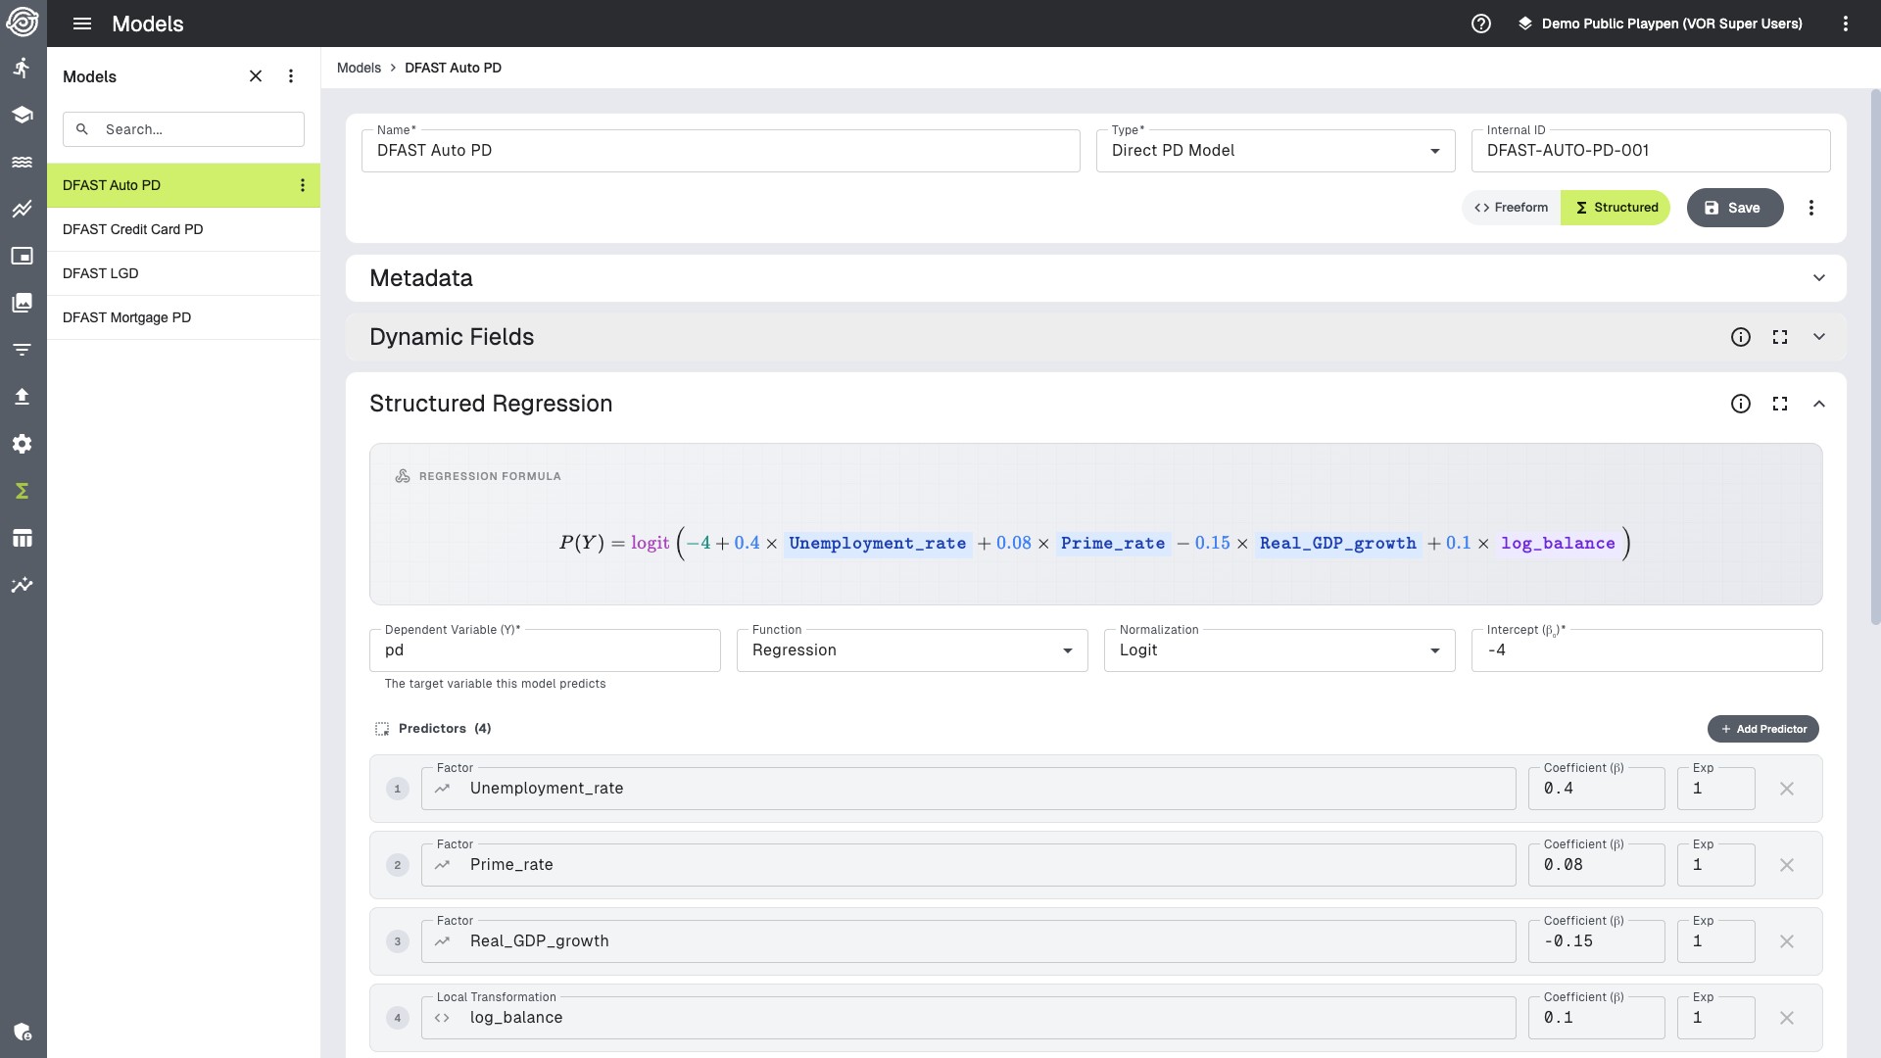This screenshot has width=1881, height=1058.
Task: Select DFAST Mortgage PD in list
Action: click(x=127, y=317)
